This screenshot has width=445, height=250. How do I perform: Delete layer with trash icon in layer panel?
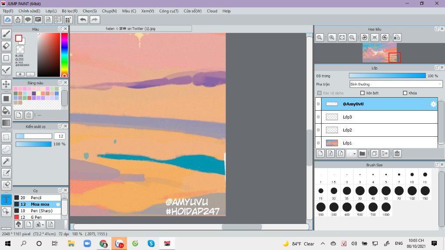pos(397,153)
